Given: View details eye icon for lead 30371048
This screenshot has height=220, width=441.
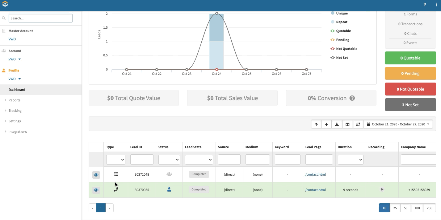Looking at the screenshot, I should [96, 175].
